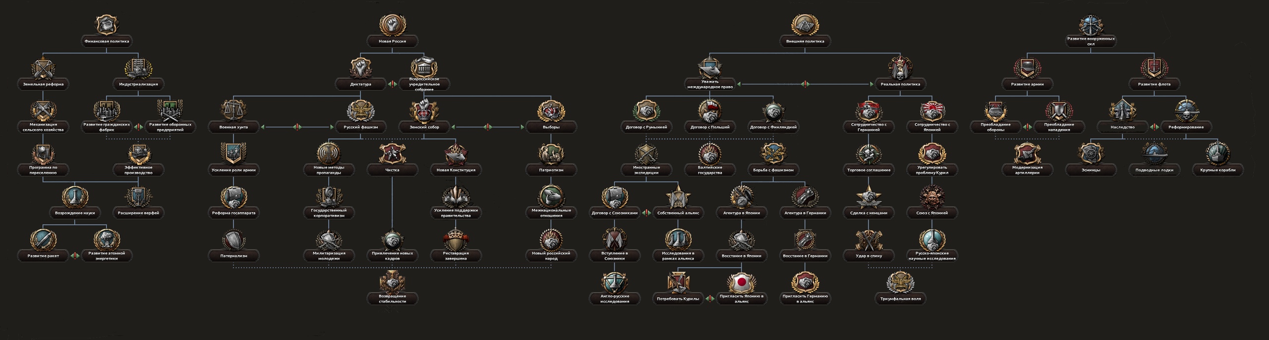The image size is (1269, 340).
Task: Click the Развитие ракет focus icon
Action: [x=43, y=240]
